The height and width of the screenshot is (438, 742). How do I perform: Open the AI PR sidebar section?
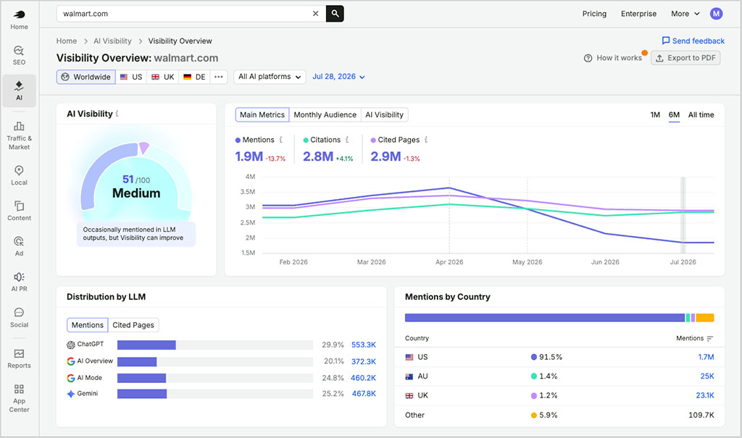(19, 282)
